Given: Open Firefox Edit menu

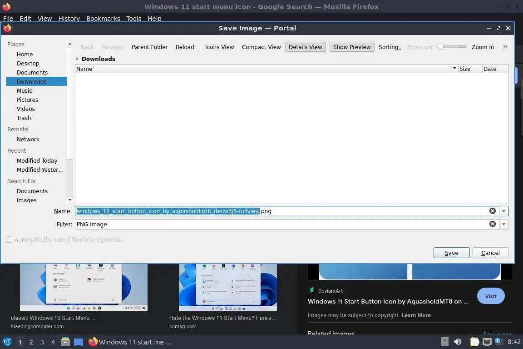Looking at the screenshot, I should [x=25, y=18].
